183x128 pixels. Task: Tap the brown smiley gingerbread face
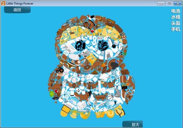click(124, 37)
